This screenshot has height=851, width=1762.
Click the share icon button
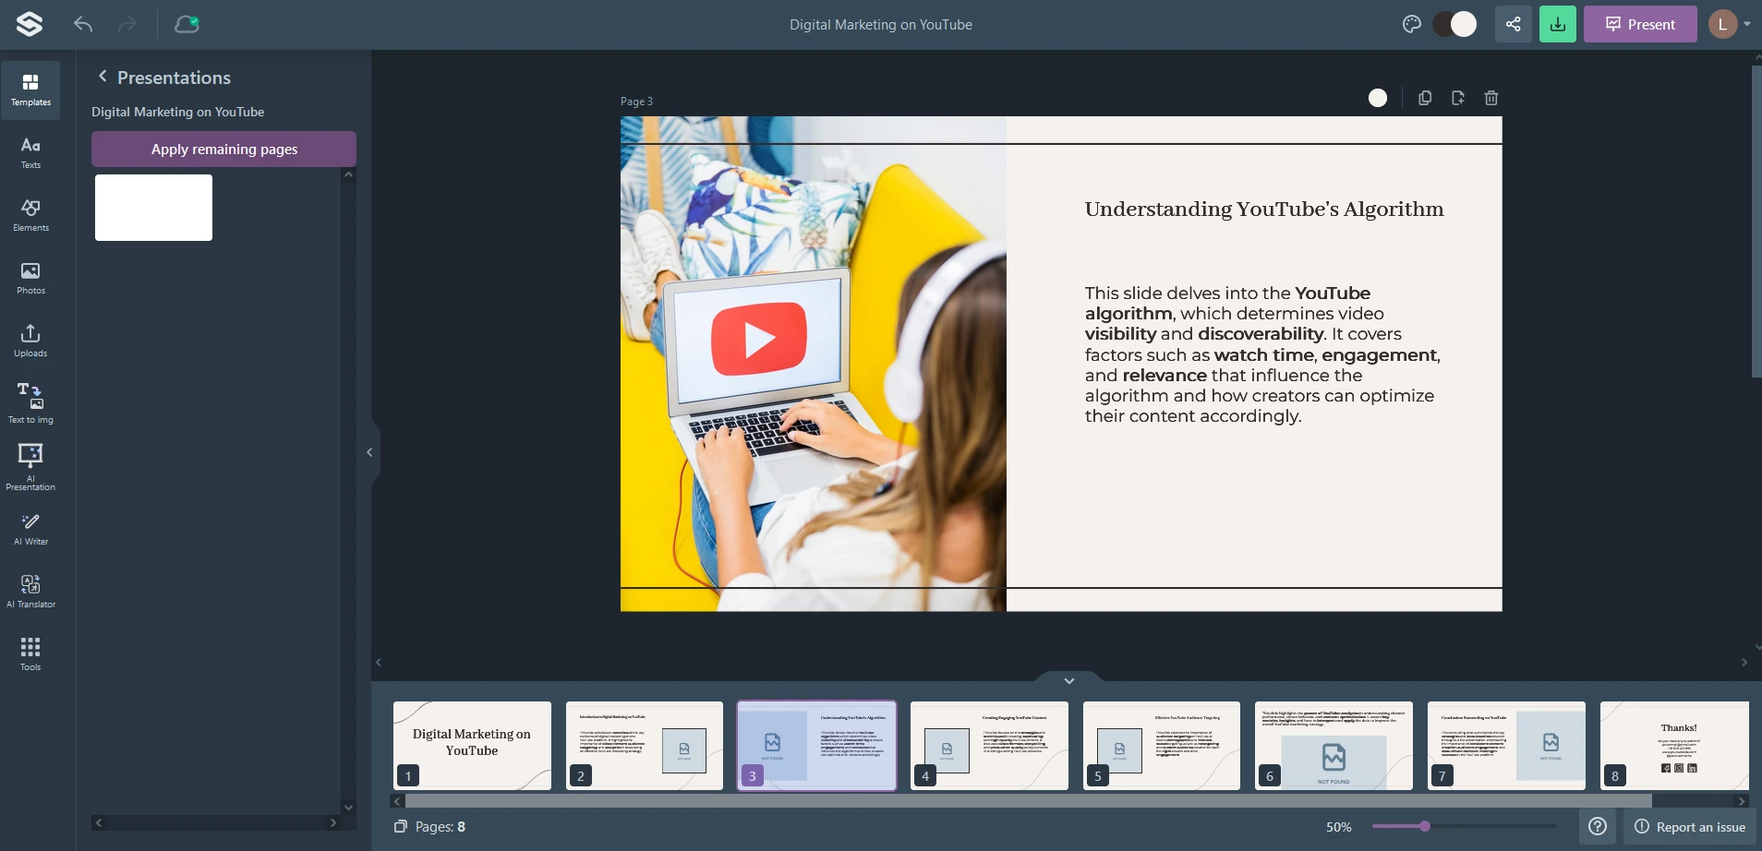[1513, 24]
